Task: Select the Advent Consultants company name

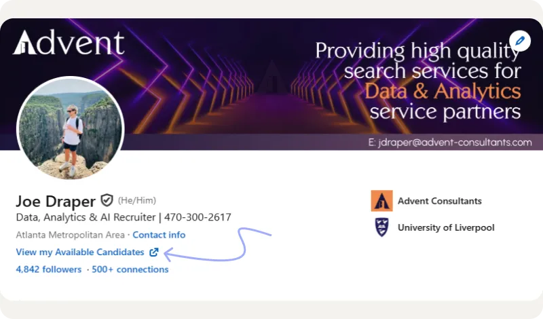Action: 440,201
